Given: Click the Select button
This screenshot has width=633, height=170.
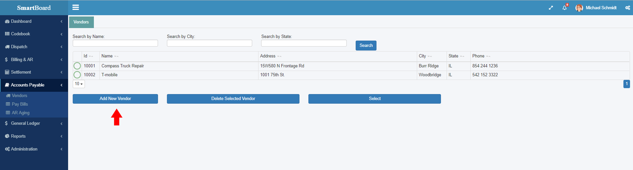Looking at the screenshot, I should 375,99.
